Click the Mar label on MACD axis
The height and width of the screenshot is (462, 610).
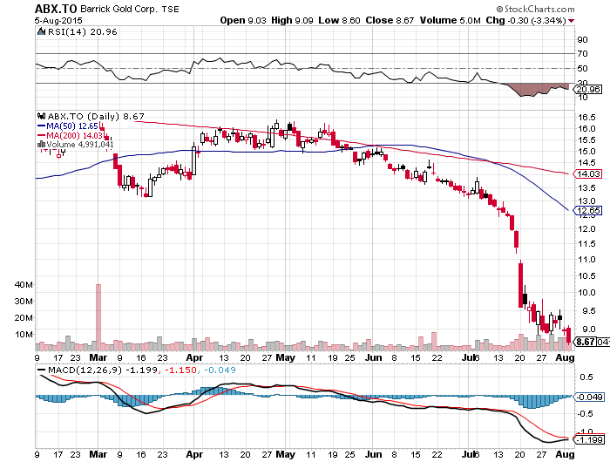click(x=98, y=454)
